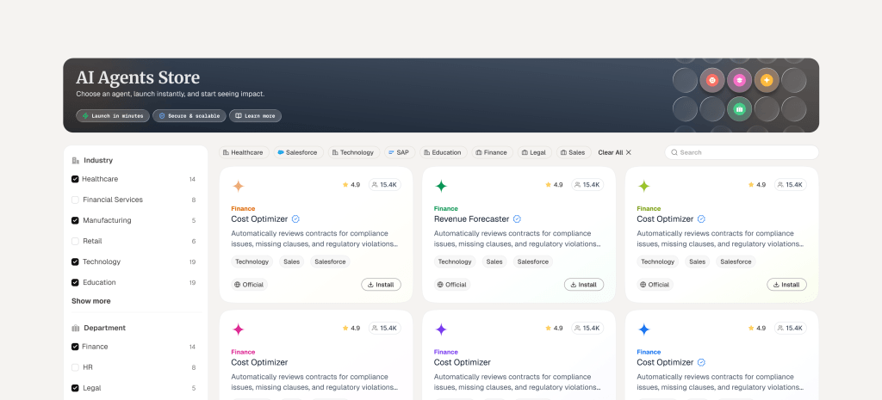Click the Launch in minutes pill
The height and width of the screenshot is (400, 882).
coord(113,116)
